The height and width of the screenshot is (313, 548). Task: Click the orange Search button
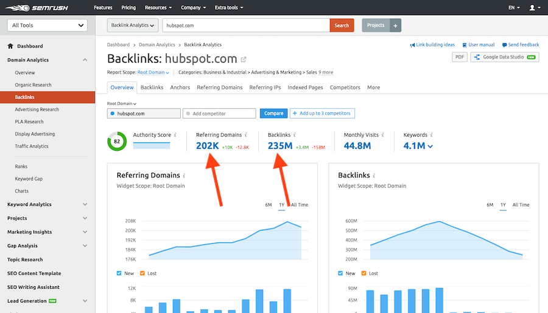[x=342, y=26]
